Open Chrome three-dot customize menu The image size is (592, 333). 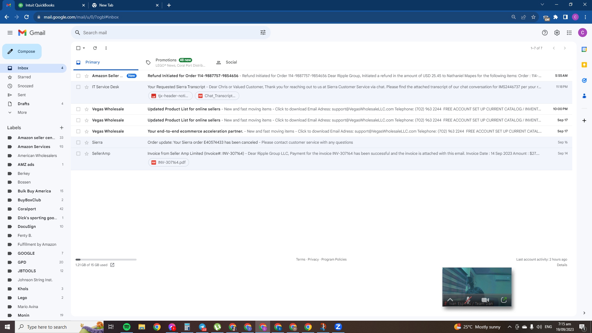point(585,17)
